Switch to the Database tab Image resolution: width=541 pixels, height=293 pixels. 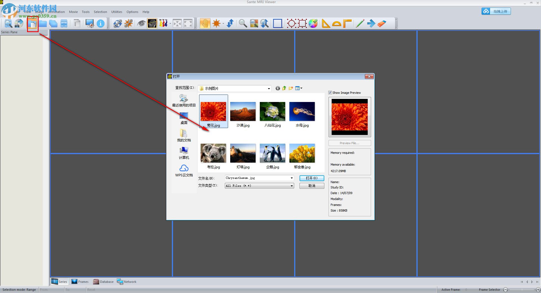coord(103,281)
